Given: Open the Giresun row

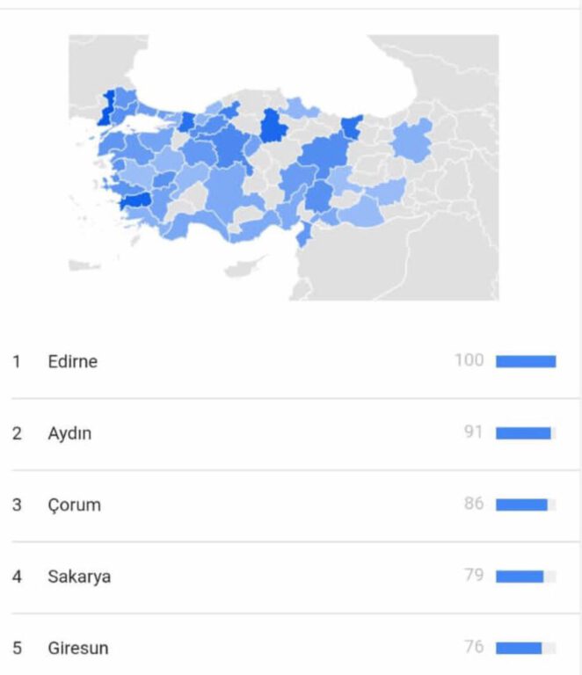Looking at the screenshot, I should (295, 646).
